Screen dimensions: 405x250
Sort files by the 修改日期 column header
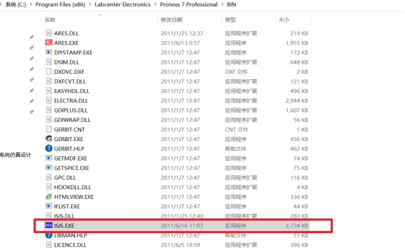[171, 20]
